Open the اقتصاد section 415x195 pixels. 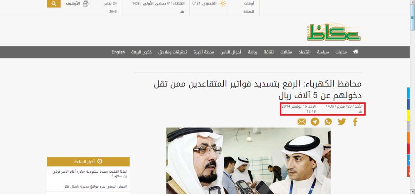pyautogui.click(x=304, y=52)
